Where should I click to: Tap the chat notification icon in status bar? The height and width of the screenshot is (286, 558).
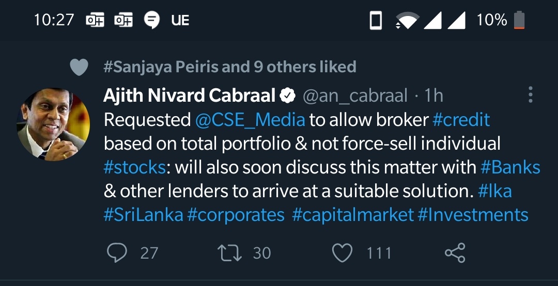(x=151, y=20)
